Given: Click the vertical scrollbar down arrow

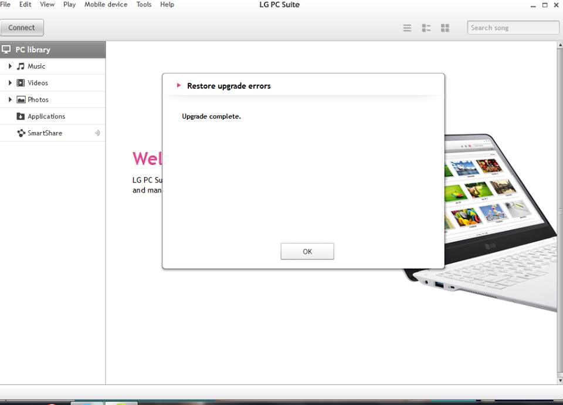Looking at the screenshot, I should click(x=560, y=380).
